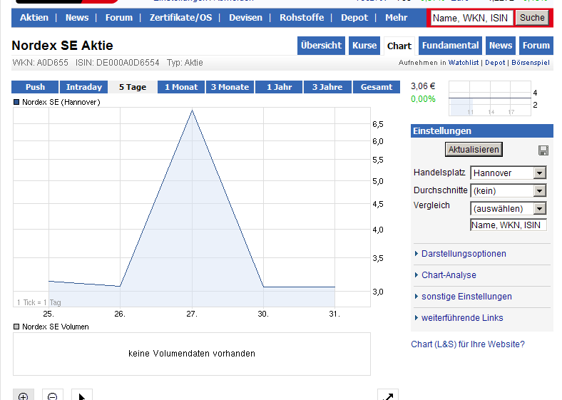Open the Zertifikate/OS menu

click(180, 18)
